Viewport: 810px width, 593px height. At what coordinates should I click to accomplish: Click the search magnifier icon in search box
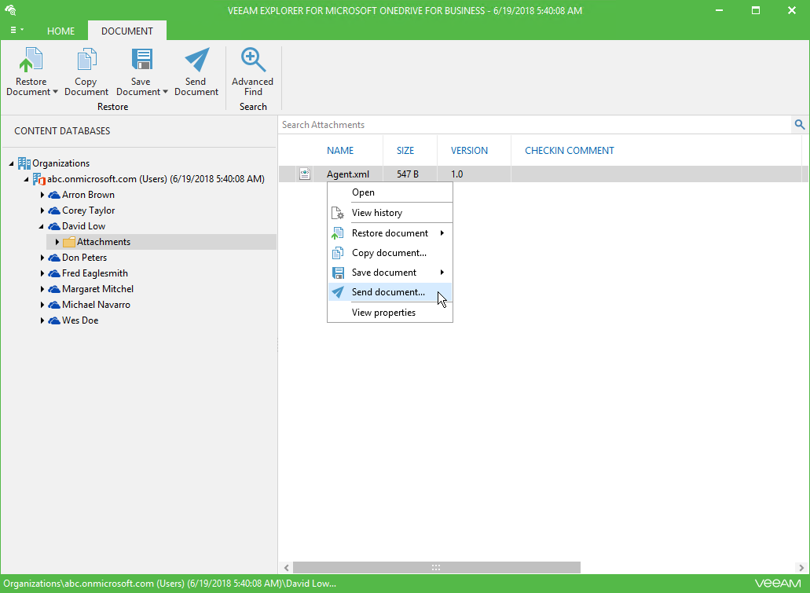[799, 124]
